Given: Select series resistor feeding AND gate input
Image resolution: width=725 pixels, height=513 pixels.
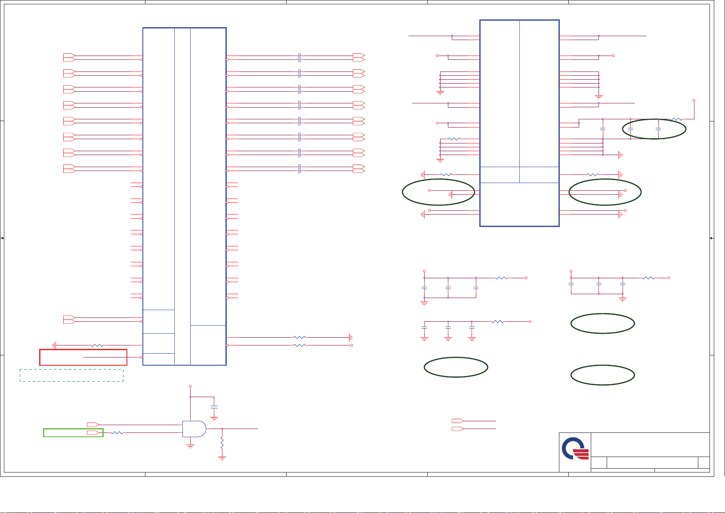Looking at the screenshot, I should coord(117,433).
